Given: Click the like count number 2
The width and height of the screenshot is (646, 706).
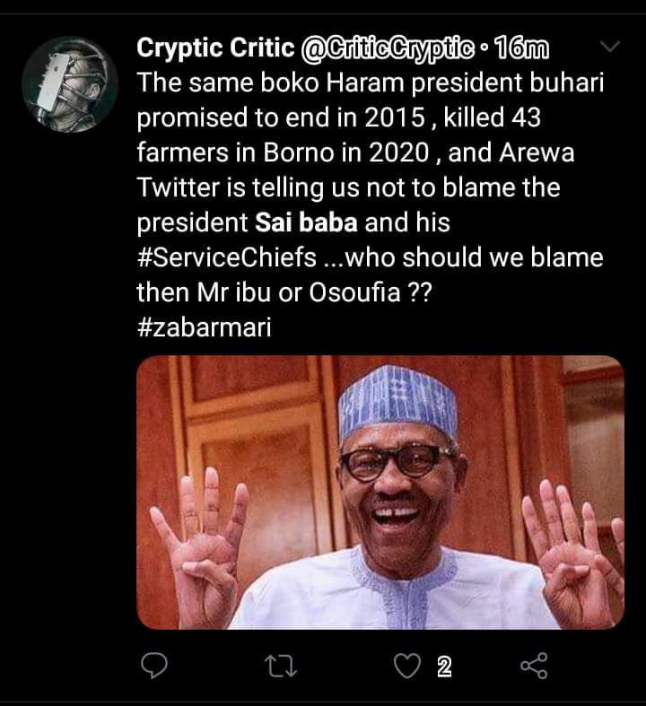Looking at the screenshot, I should coord(441,667).
